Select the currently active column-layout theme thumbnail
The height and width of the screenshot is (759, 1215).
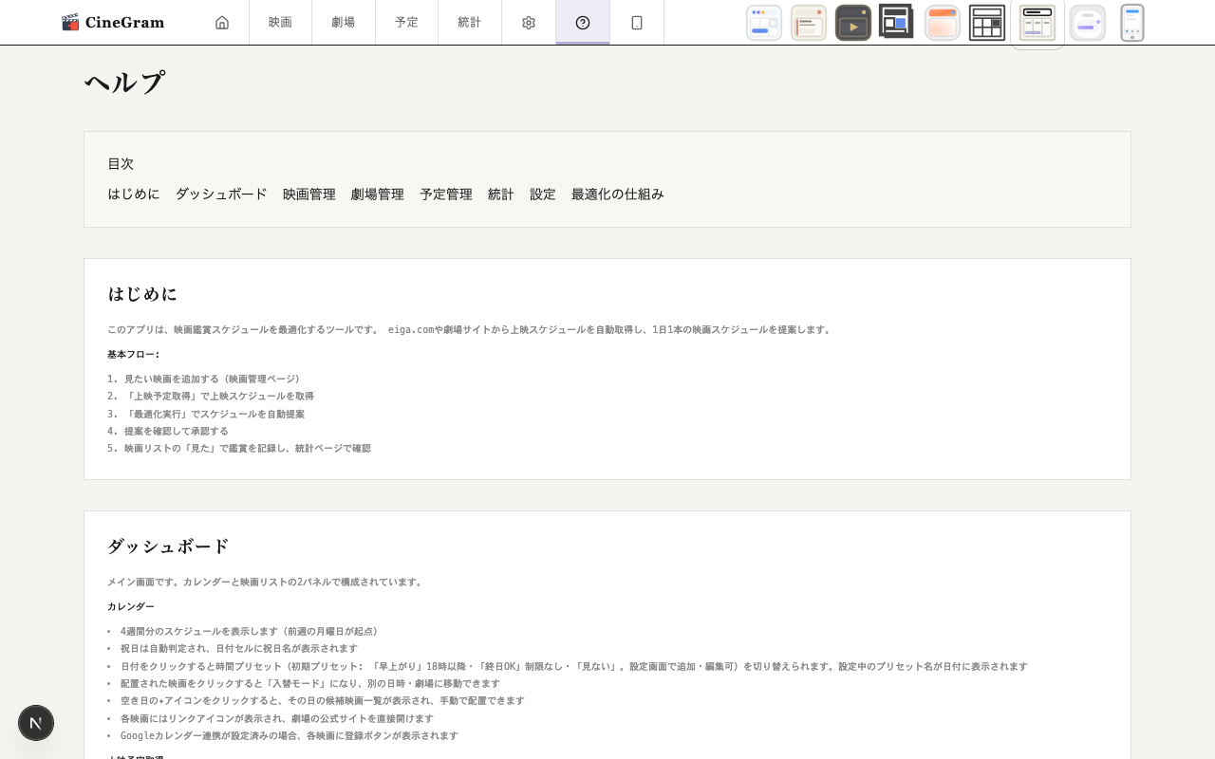1037,22
